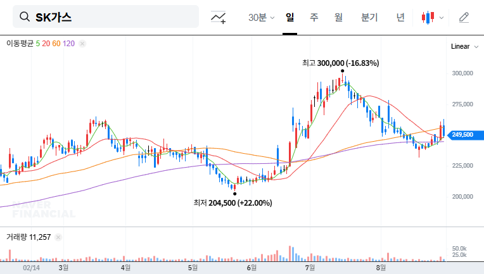Remove the 거래량 volume indicator

(58, 237)
